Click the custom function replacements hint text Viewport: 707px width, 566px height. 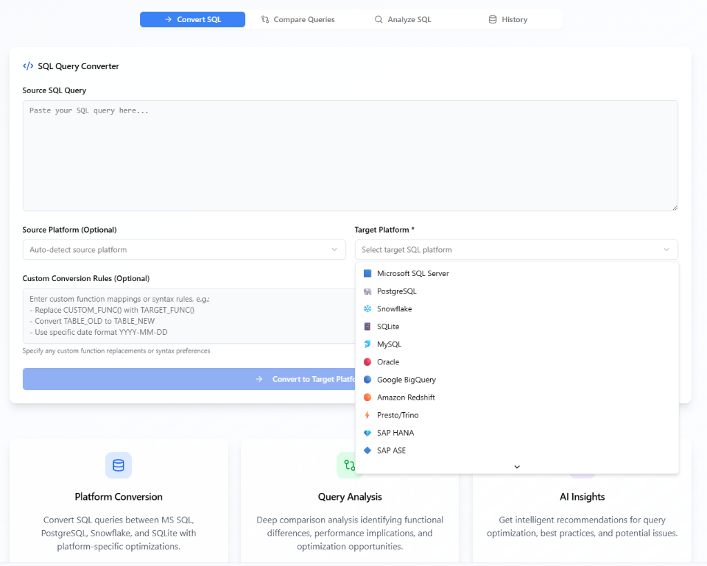point(116,351)
